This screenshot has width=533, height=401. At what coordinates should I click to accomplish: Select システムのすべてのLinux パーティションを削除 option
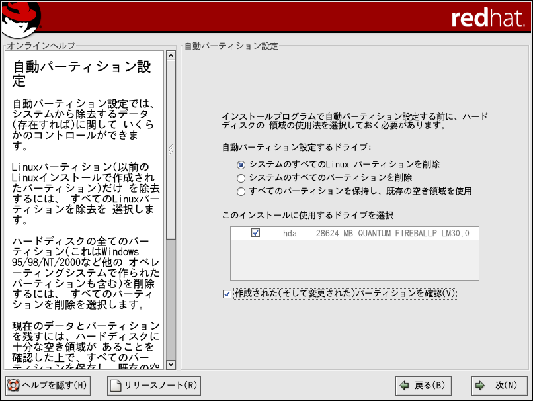[241, 165]
